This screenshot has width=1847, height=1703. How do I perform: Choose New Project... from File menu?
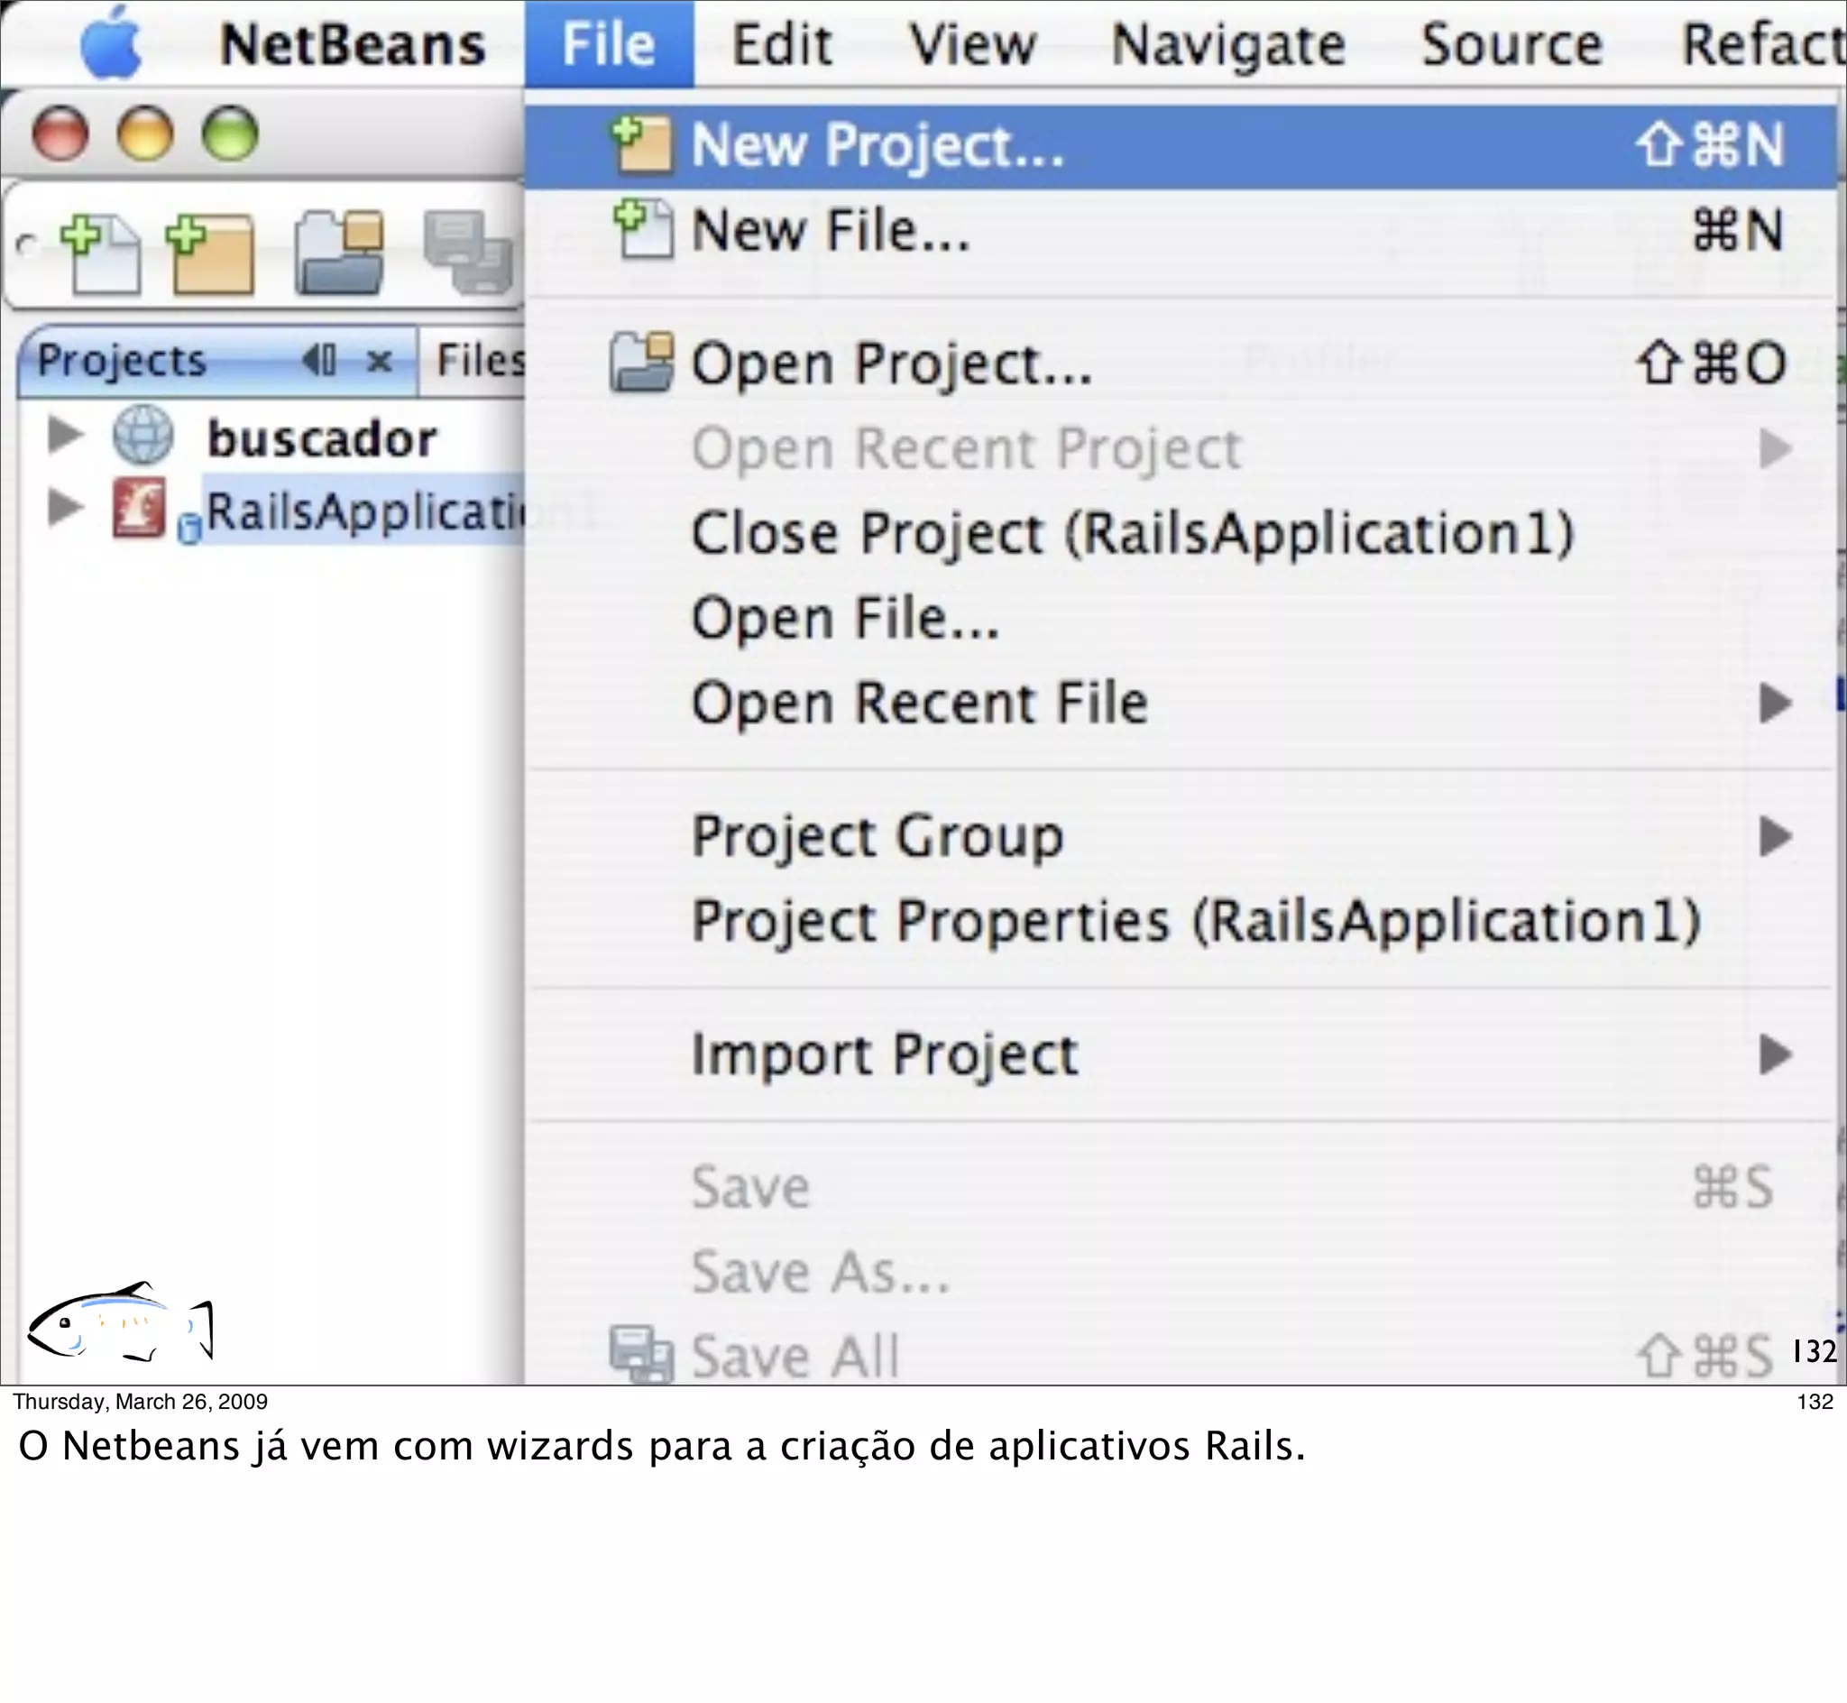coord(877,145)
